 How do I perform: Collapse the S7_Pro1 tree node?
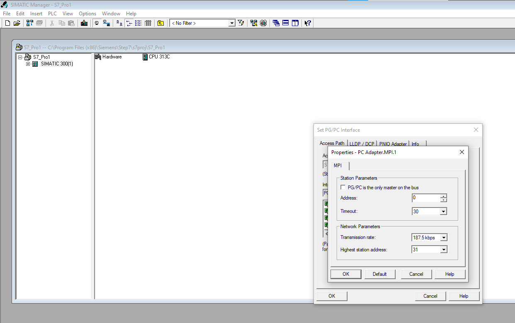click(x=20, y=57)
